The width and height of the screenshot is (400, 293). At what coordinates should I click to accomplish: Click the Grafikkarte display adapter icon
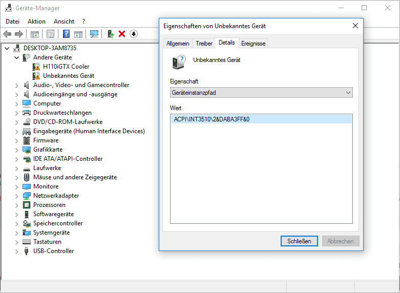27,150
